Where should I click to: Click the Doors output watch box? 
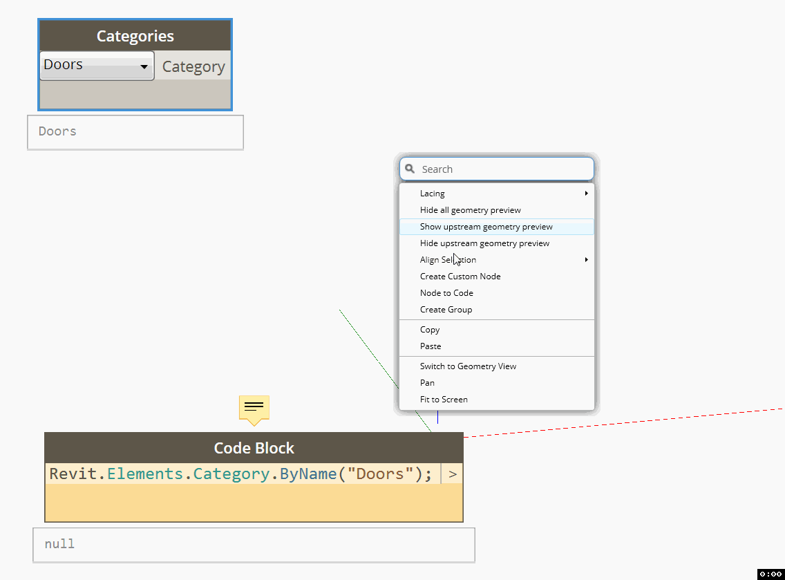(135, 132)
